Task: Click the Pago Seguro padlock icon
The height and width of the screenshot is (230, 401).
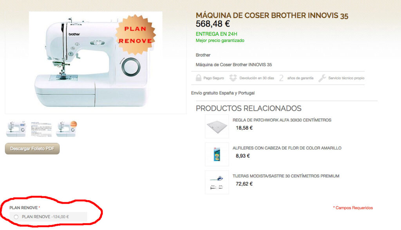Action: tap(199, 78)
